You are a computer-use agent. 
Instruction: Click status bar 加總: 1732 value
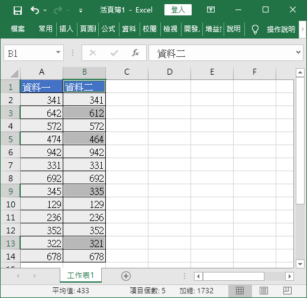196,290
